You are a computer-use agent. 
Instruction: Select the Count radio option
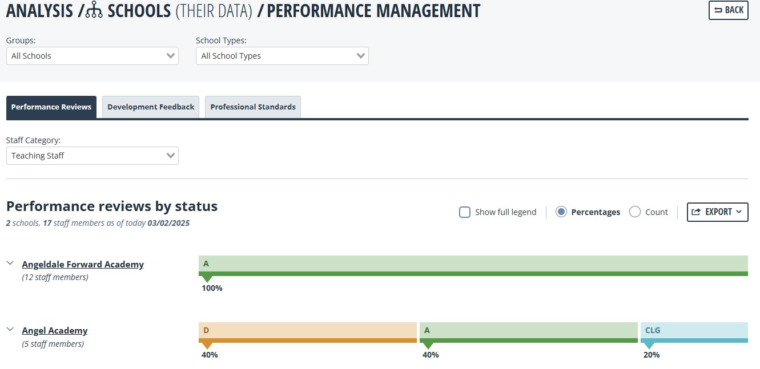pos(635,212)
